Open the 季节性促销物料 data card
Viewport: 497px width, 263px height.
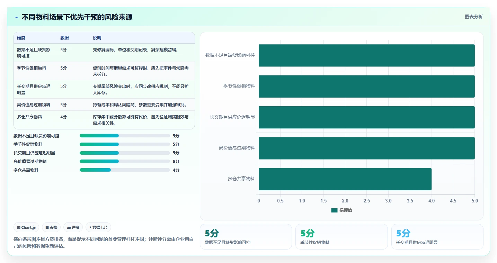point(341,237)
